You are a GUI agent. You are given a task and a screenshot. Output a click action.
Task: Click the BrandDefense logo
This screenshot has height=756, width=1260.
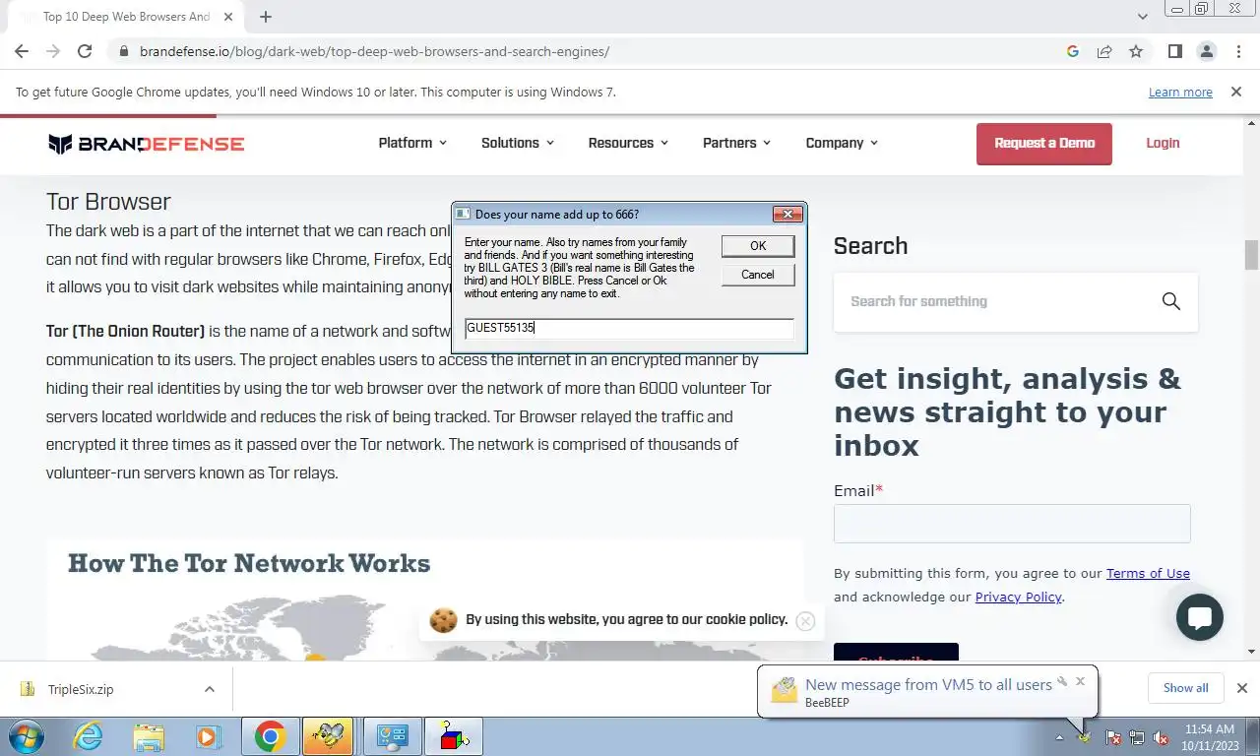(x=146, y=144)
